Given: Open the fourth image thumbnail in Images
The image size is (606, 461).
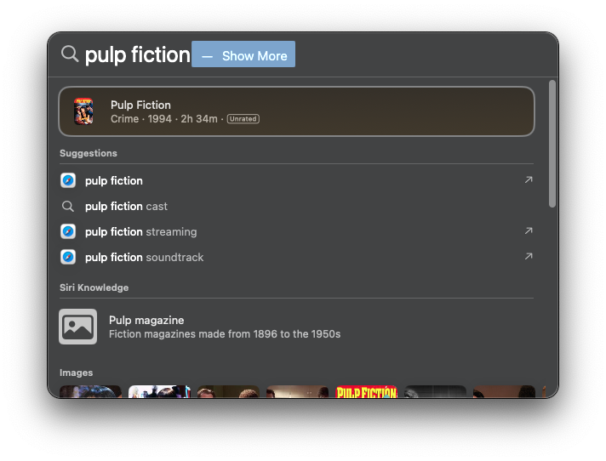Looking at the screenshot, I should click(297, 391).
